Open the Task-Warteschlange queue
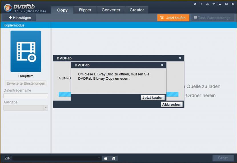 click(x=212, y=18)
